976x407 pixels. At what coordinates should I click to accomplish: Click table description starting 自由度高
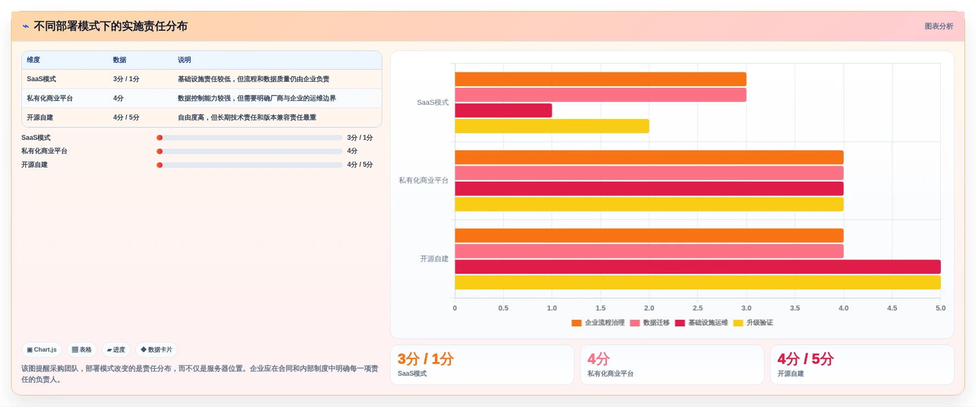tap(247, 117)
